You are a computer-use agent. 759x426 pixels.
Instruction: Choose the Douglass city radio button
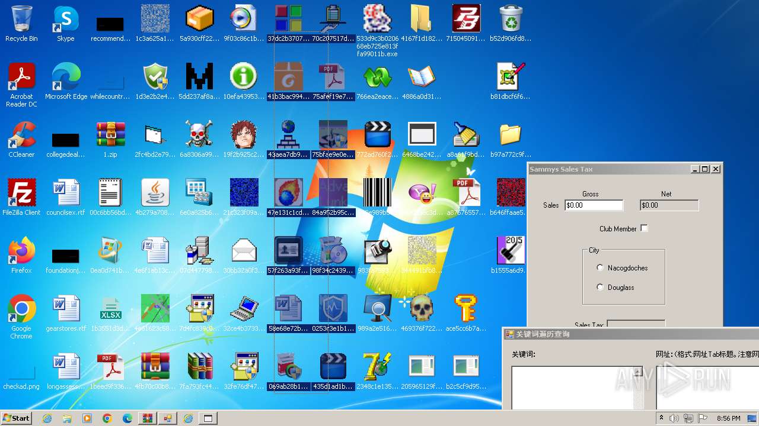[x=601, y=288]
